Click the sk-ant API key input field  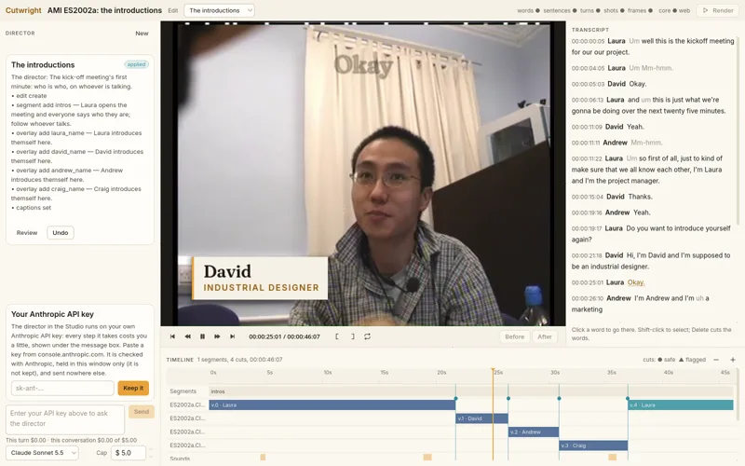coord(62,388)
